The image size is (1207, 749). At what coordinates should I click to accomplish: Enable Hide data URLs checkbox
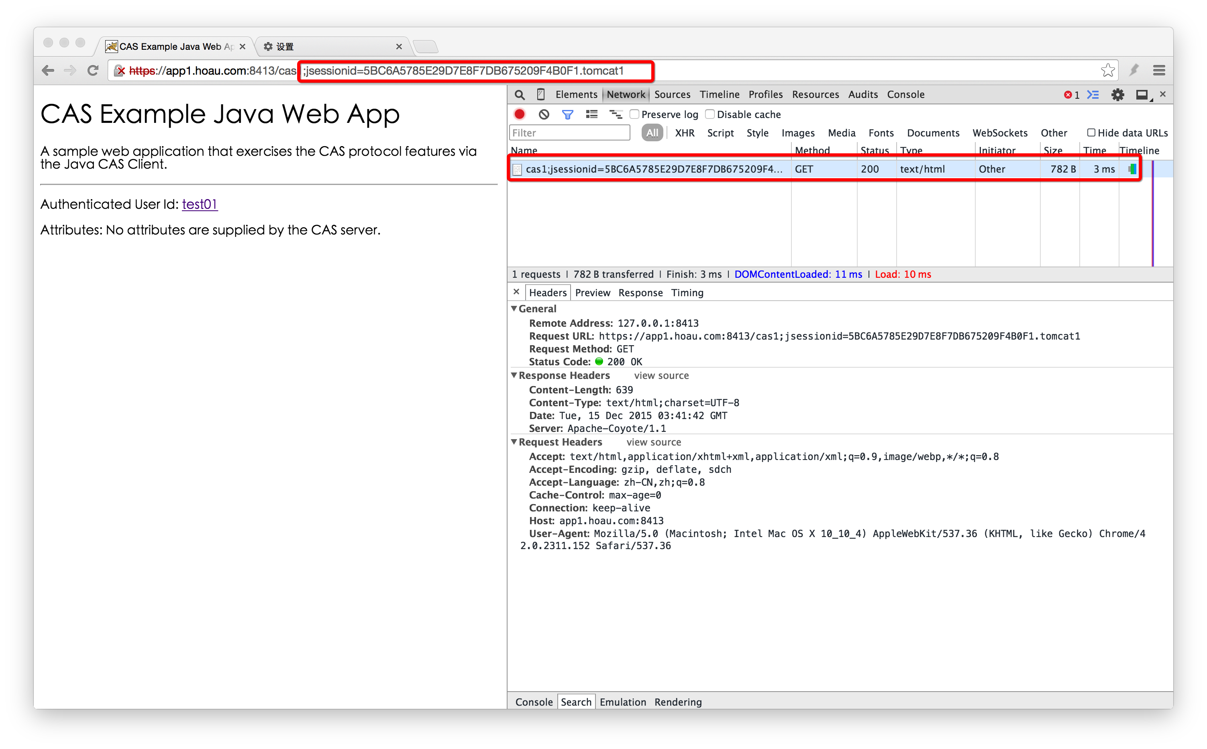point(1091,133)
